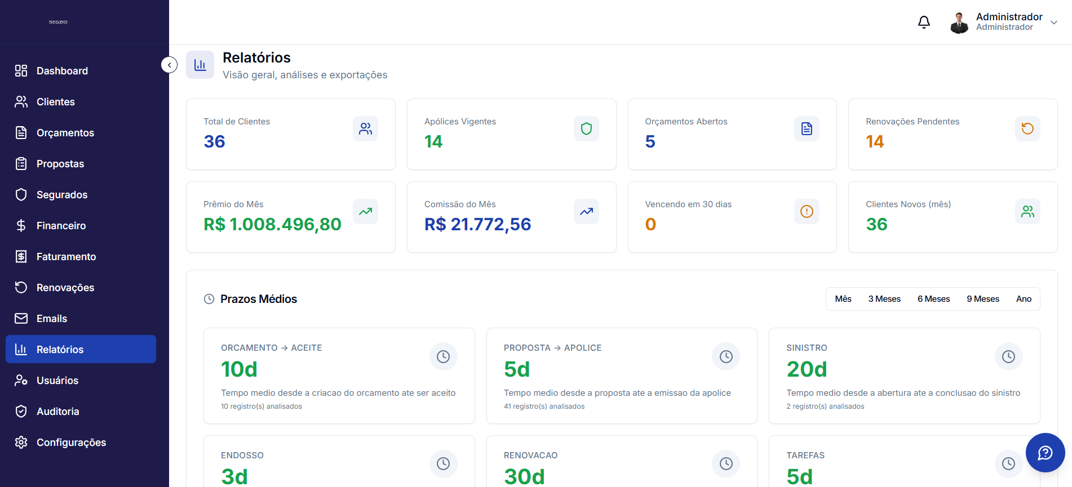Click the Orçamentos Abertos value 5
The height and width of the screenshot is (487, 1072).
pyautogui.click(x=650, y=141)
